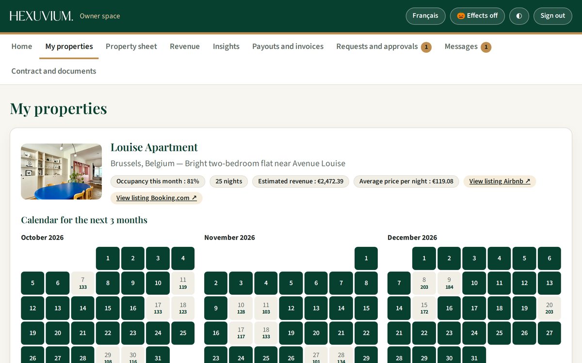Image resolution: width=582 pixels, height=363 pixels.
Task: Click the Louise Apartment photo thumbnail
Action: pos(62,172)
